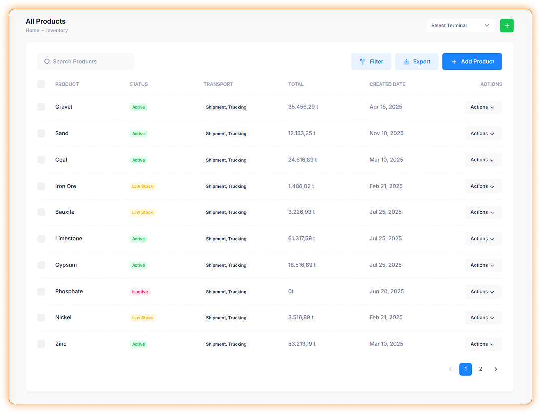Click the green plus icon button
541x413 pixels.
coord(507,26)
